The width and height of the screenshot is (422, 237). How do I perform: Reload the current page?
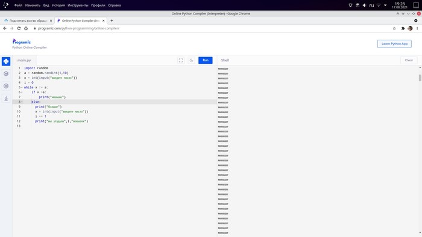pyautogui.click(x=19, y=28)
